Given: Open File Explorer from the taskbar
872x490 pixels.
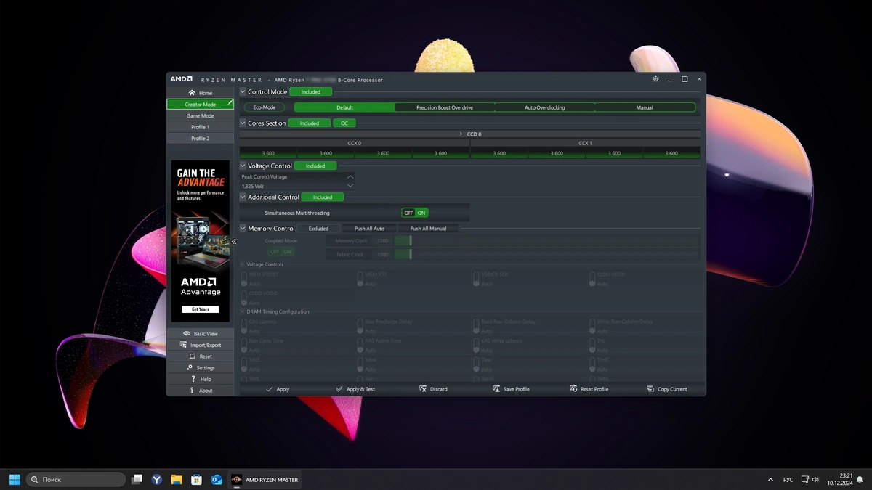Looking at the screenshot, I should [177, 479].
